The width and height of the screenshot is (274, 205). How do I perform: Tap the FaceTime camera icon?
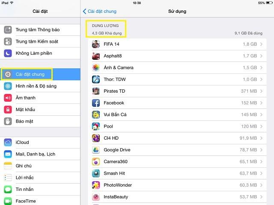pyautogui.click(x=8, y=201)
